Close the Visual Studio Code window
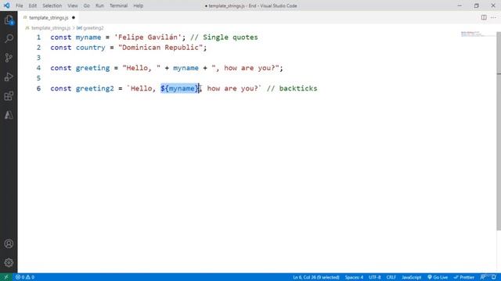 493,5
